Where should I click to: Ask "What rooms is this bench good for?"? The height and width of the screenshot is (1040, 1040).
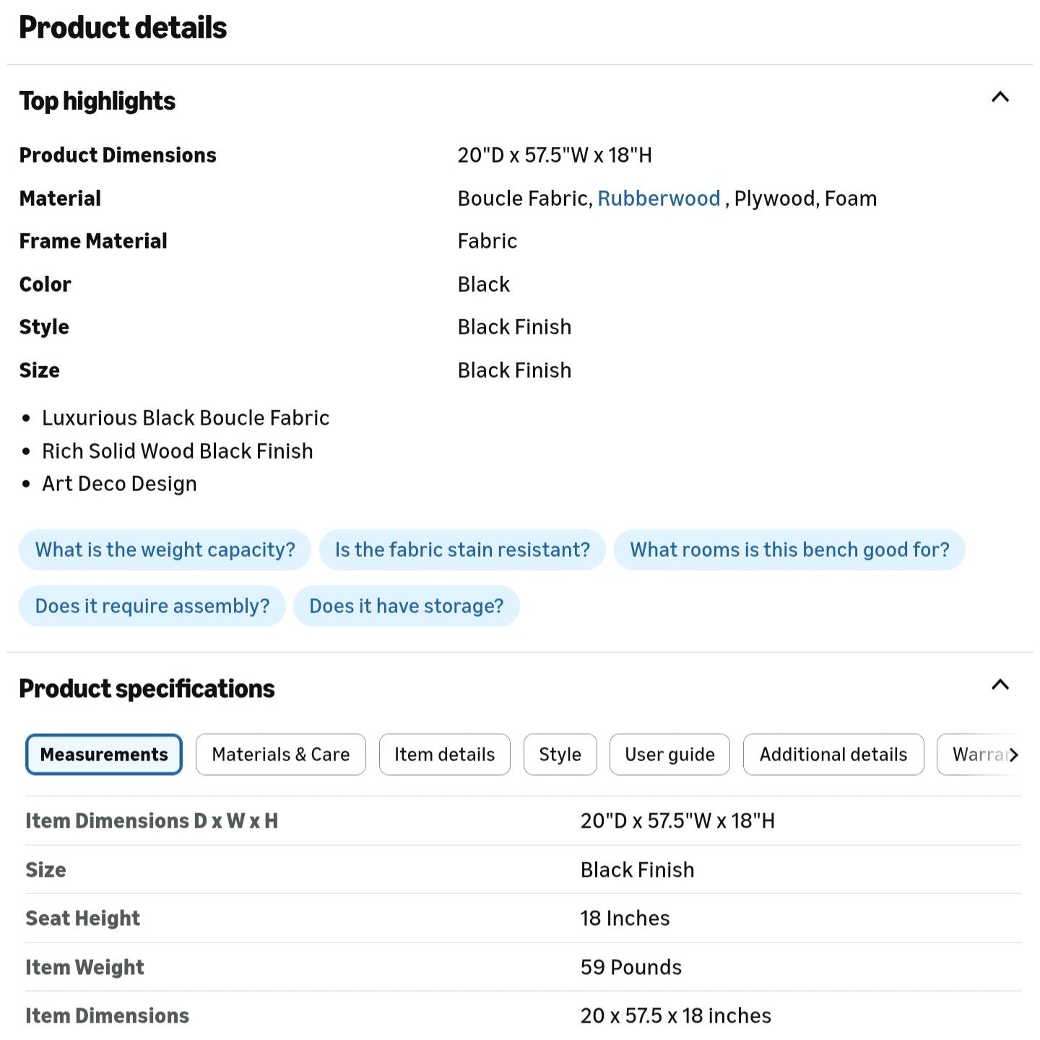point(789,550)
